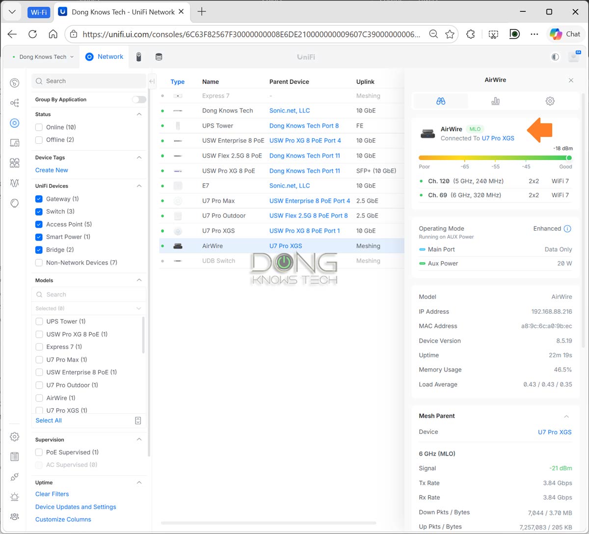Collapse the Uptime filter section
The height and width of the screenshot is (534, 589).
[x=139, y=483]
